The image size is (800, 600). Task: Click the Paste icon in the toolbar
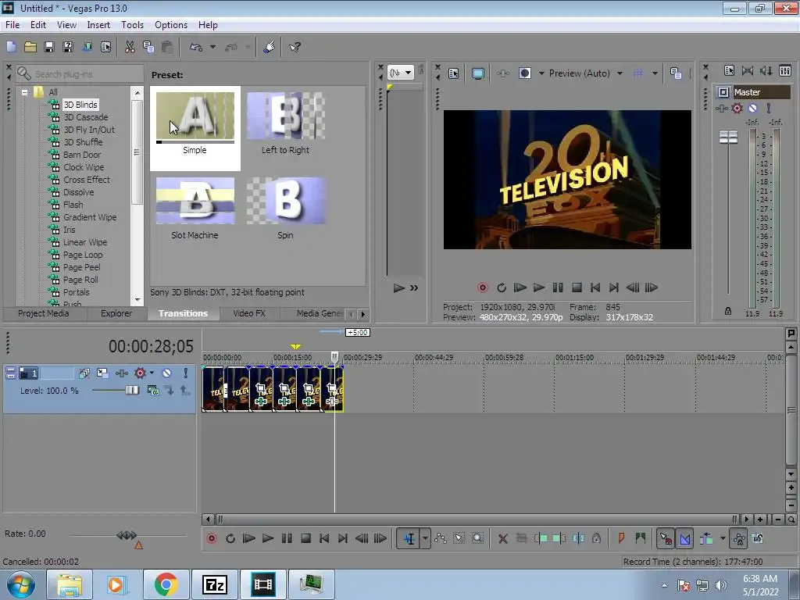(x=167, y=47)
